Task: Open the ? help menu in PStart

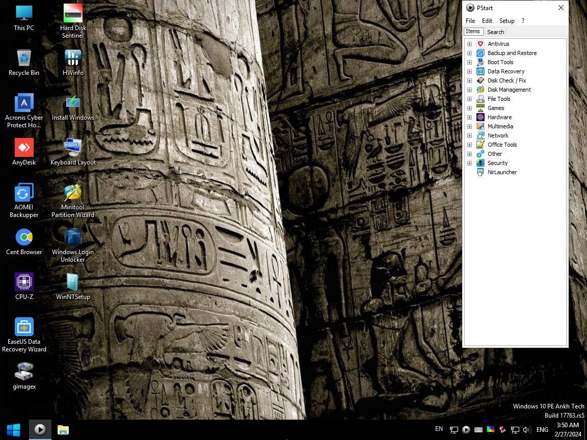Action: (523, 21)
